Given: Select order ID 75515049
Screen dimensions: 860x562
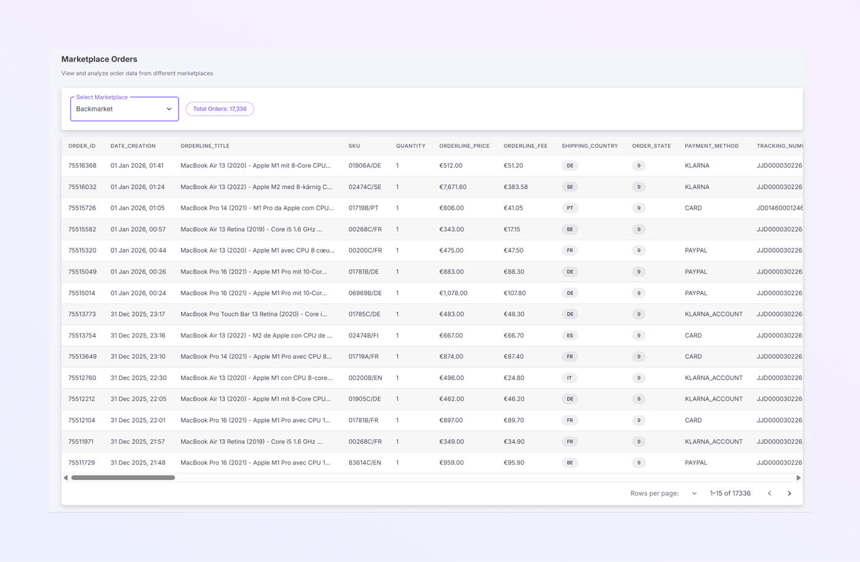Looking at the screenshot, I should pos(82,272).
